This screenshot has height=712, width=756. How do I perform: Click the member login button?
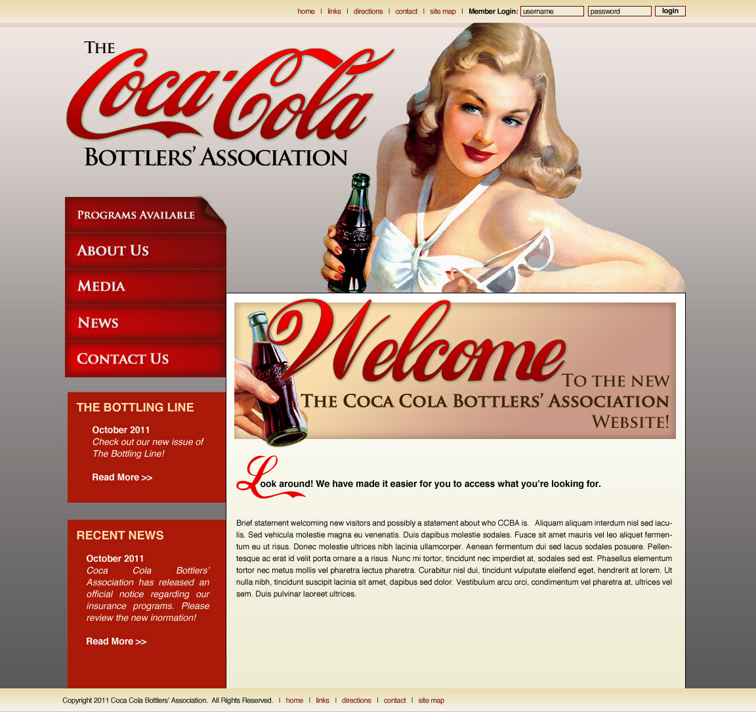click(670, 11)
